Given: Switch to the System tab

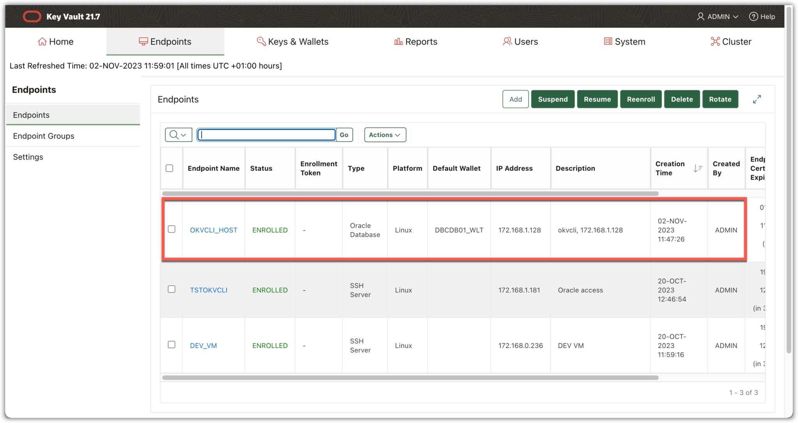Looking at the screenshot, I should pos(624,42).
